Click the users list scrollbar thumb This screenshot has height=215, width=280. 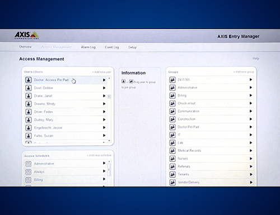(109, 97)
